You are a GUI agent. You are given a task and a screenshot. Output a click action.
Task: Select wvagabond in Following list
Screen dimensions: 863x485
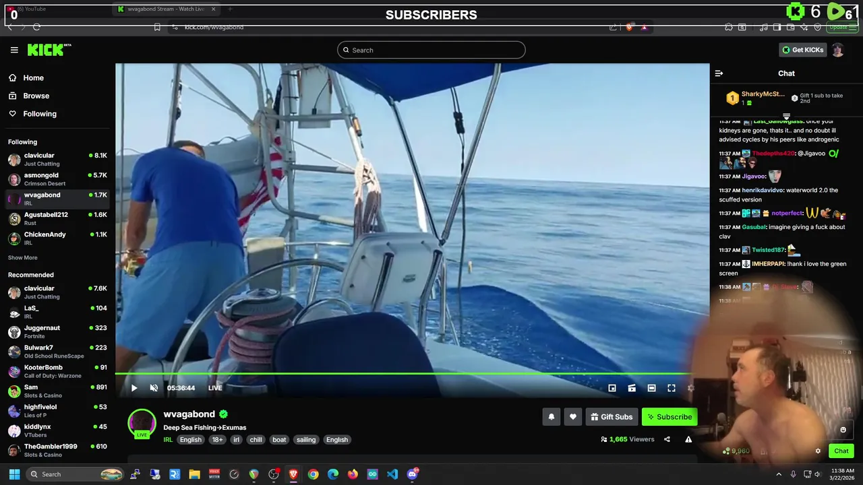(57, 199)
